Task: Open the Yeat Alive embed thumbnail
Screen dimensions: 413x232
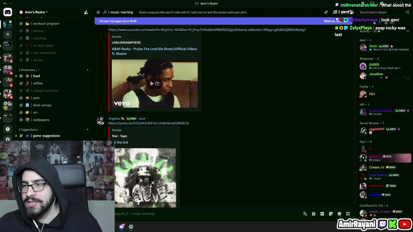Action: [145, 178]
